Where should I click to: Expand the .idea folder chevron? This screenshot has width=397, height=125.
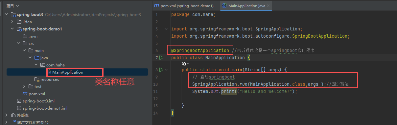(12, 22)
